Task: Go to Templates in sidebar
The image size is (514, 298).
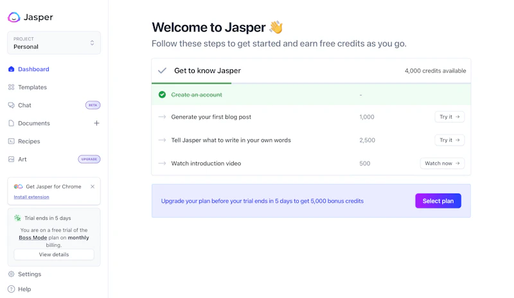Action: pos(32,87)
